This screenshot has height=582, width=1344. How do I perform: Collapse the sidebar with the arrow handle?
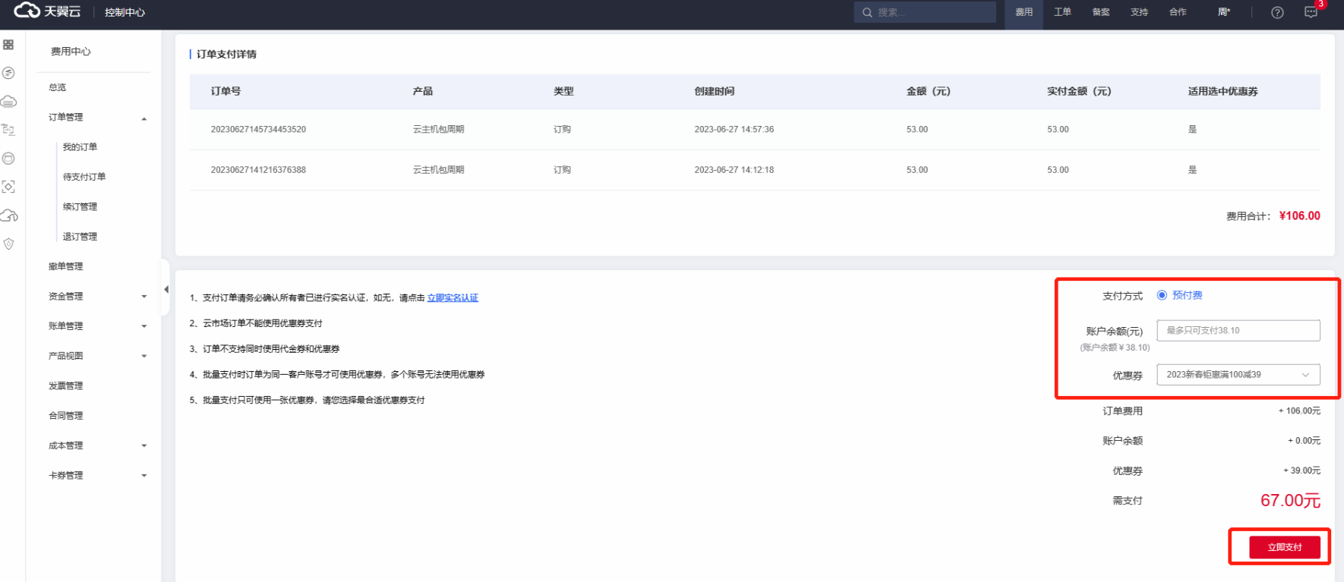tap(166, 289)
